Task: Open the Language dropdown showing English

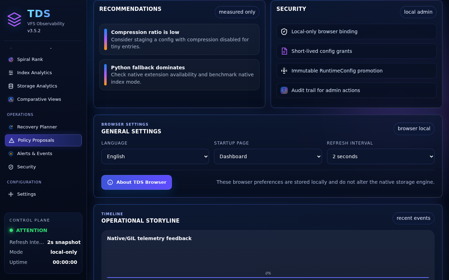Action: pyautogui.click(x=155, y=156)
